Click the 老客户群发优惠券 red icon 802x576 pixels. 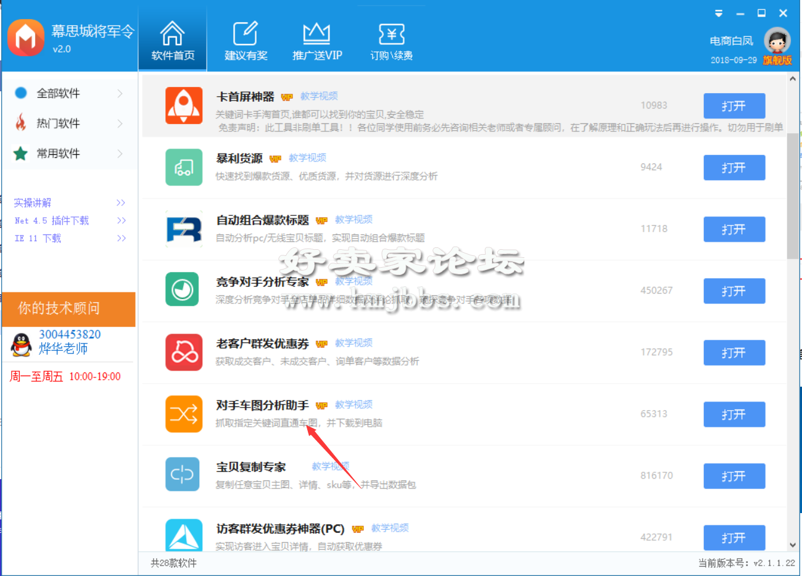click(x=184, y=352)
